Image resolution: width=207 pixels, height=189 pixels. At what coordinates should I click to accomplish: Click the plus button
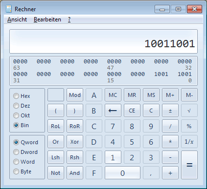click(170, 173)
